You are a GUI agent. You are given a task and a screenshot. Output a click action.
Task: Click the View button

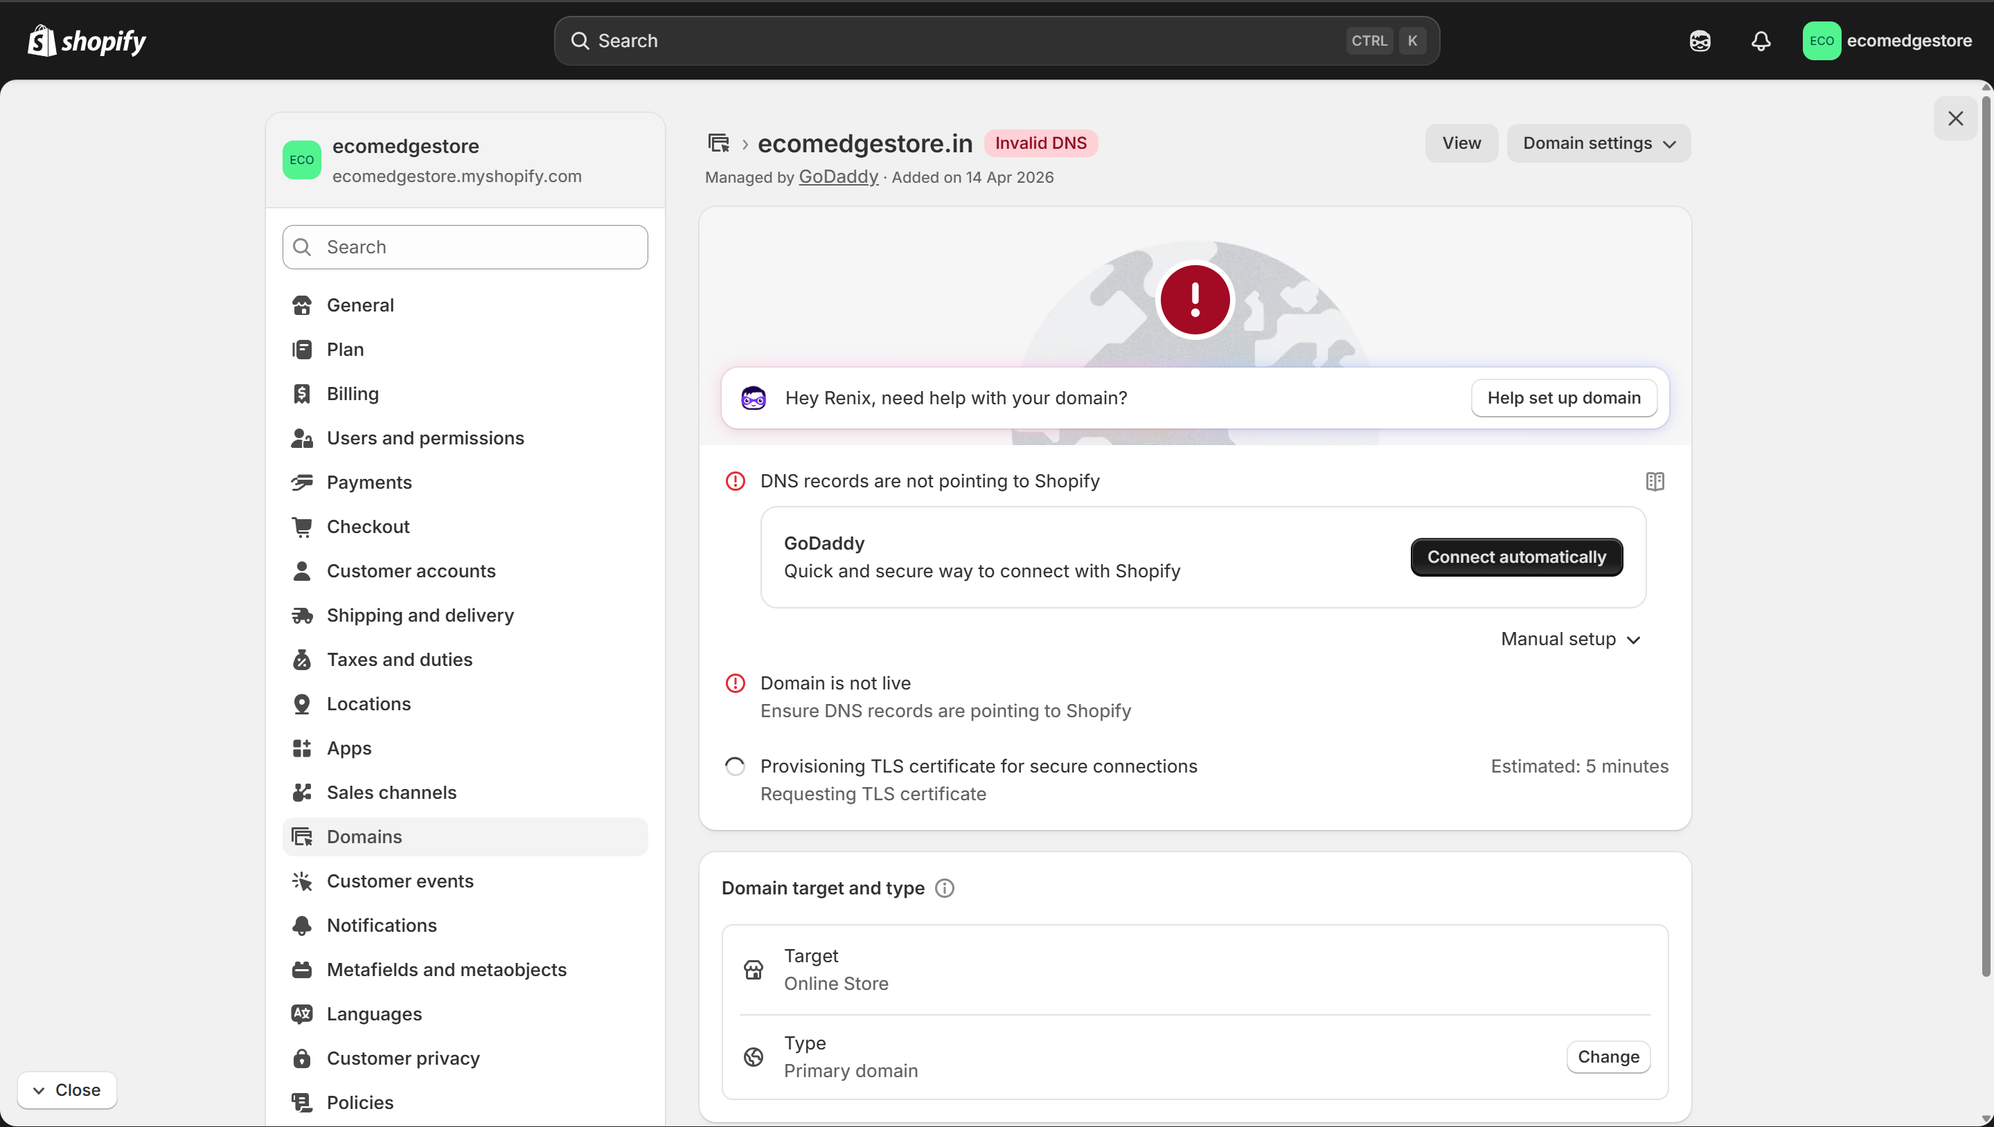1461,143
